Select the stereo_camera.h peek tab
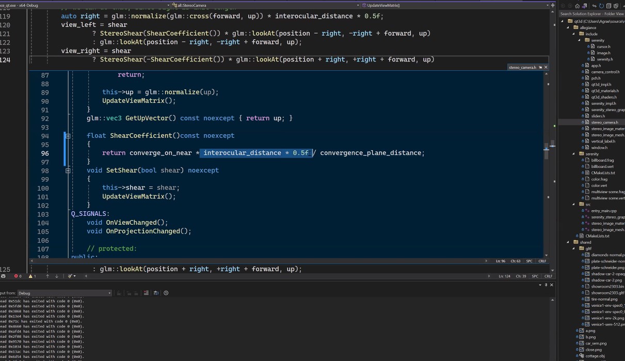The width and height of the screenshot is (625, 361). 521,67
